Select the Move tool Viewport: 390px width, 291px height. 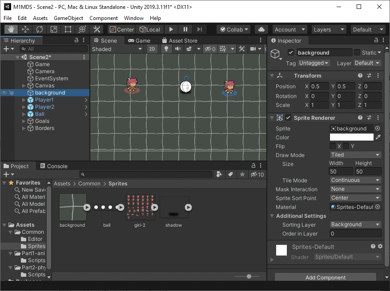[25, 29]
